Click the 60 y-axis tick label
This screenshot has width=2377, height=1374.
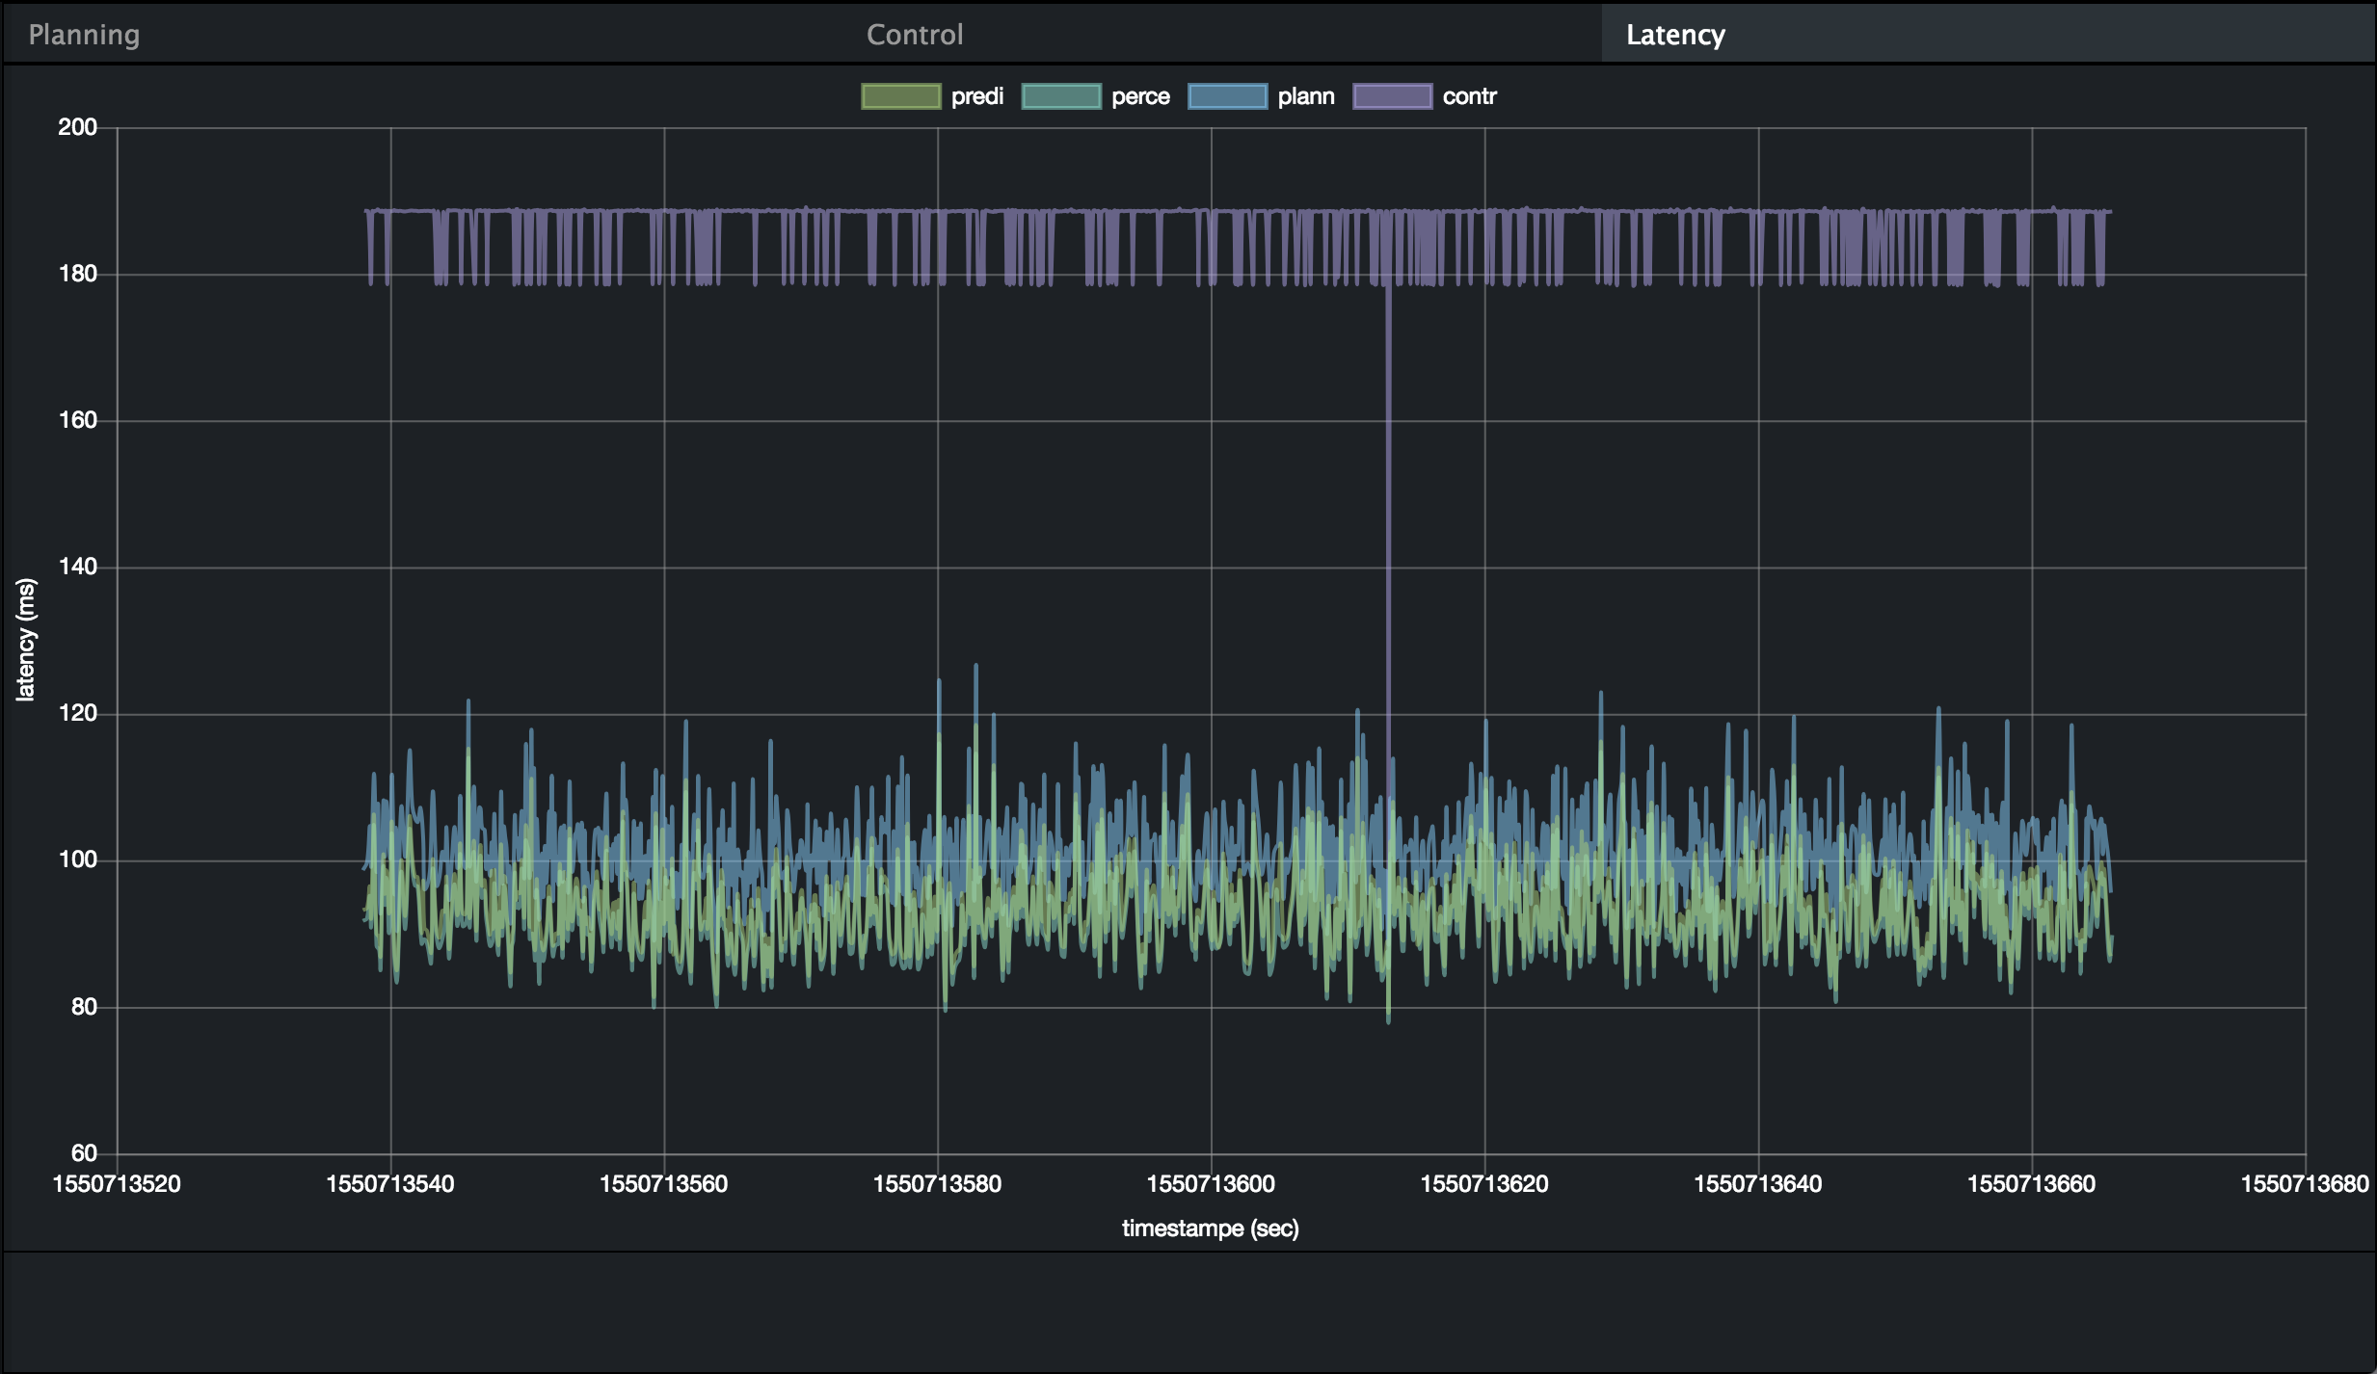84,1153
